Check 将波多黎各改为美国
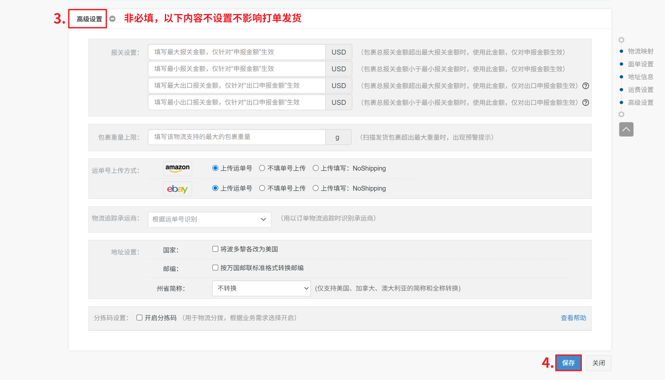This screenshot has height=380, width=665. pos(215,249)
